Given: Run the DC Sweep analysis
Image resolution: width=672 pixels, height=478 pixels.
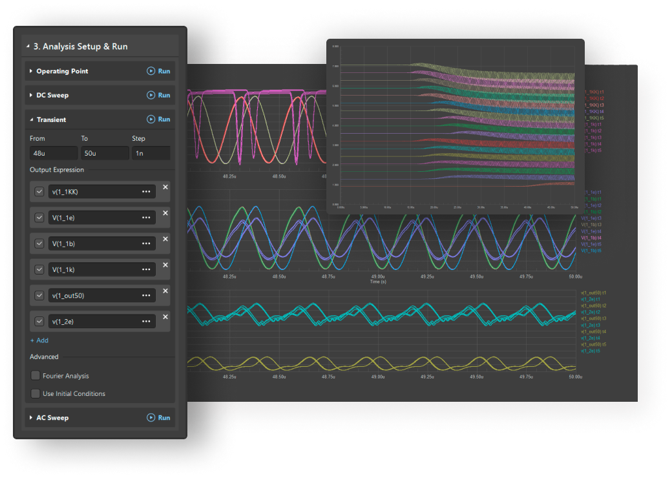Looking at the screenshot, I should pyautogui.click(x=158, y=95).
